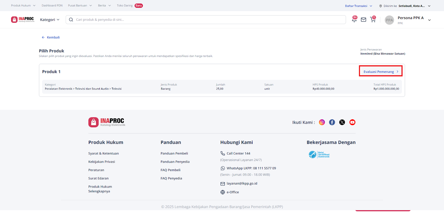The height and width of the screenshot is (215, 444).
Task: Open the Surat Edaran link
Action: pos(99,178)
